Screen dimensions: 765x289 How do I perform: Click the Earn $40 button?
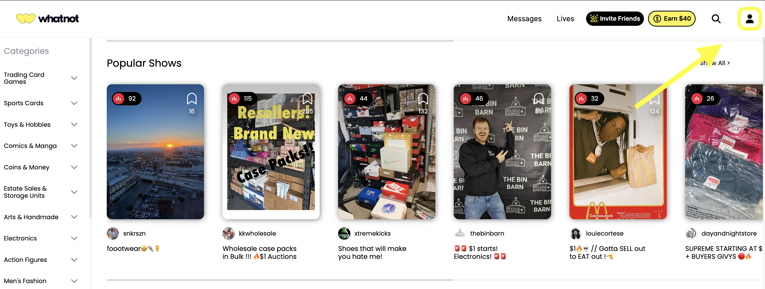click(671, 19)
